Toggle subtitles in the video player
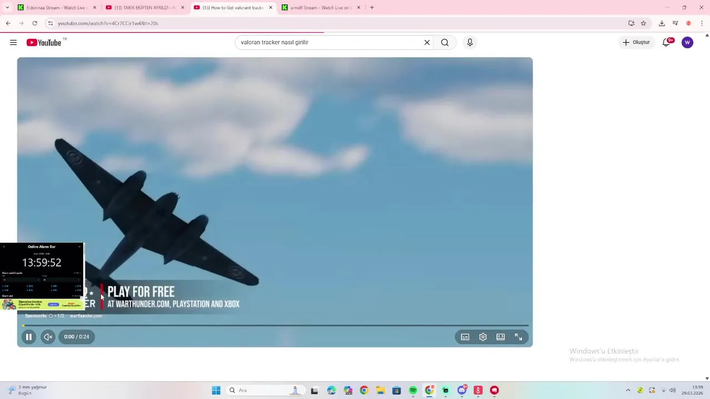 pos(465,337)
